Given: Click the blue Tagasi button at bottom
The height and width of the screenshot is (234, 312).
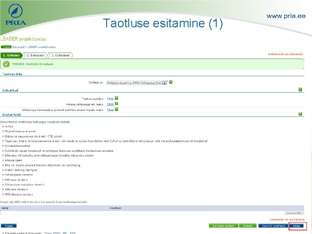Looking at the screenshot, I should click(x=9, y=226).
